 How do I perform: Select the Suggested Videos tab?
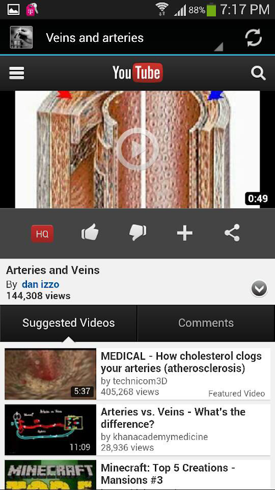tap(69, 323)
